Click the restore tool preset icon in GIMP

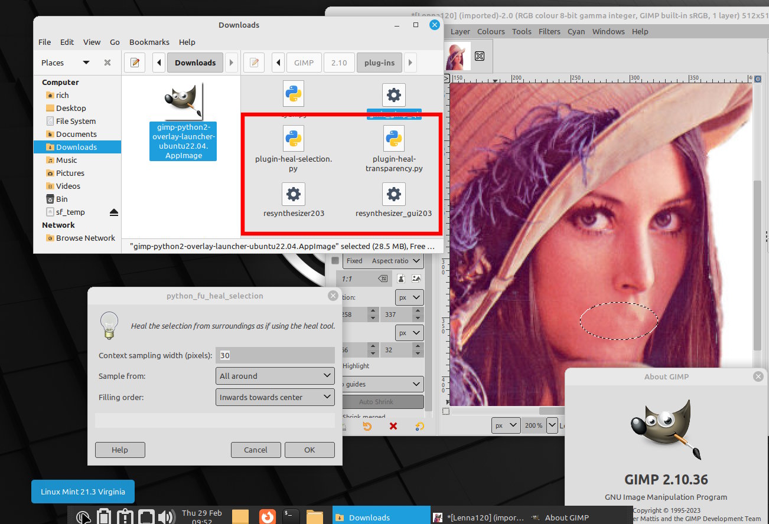point(367,426)
